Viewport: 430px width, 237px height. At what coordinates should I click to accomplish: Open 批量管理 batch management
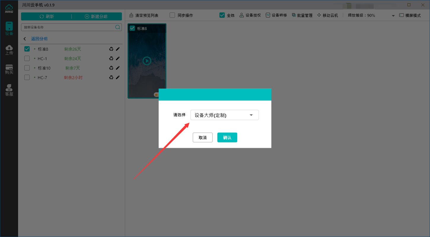pos(294,15)
